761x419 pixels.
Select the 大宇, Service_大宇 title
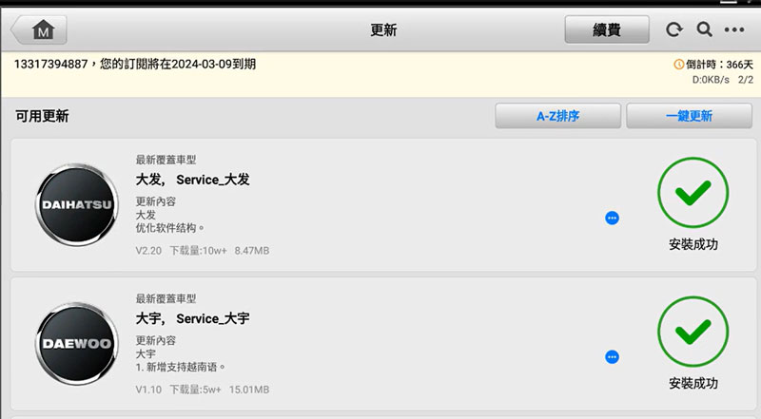coord(192,318)
